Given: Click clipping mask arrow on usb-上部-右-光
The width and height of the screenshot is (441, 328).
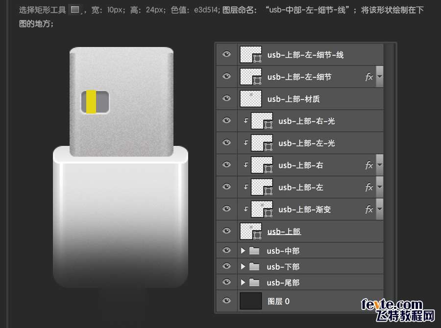Looking at the screenshot, I should click(246, 120).
